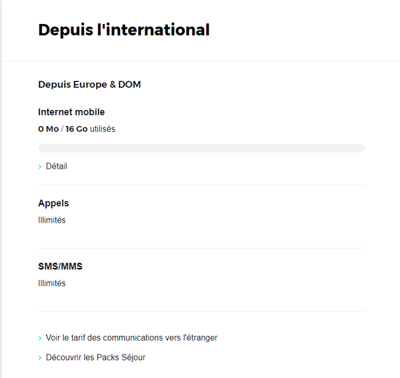Click the Internet mobile section label
Viewport: 400px width, 378px height.
pyautogui.click(x=71, y=112)
